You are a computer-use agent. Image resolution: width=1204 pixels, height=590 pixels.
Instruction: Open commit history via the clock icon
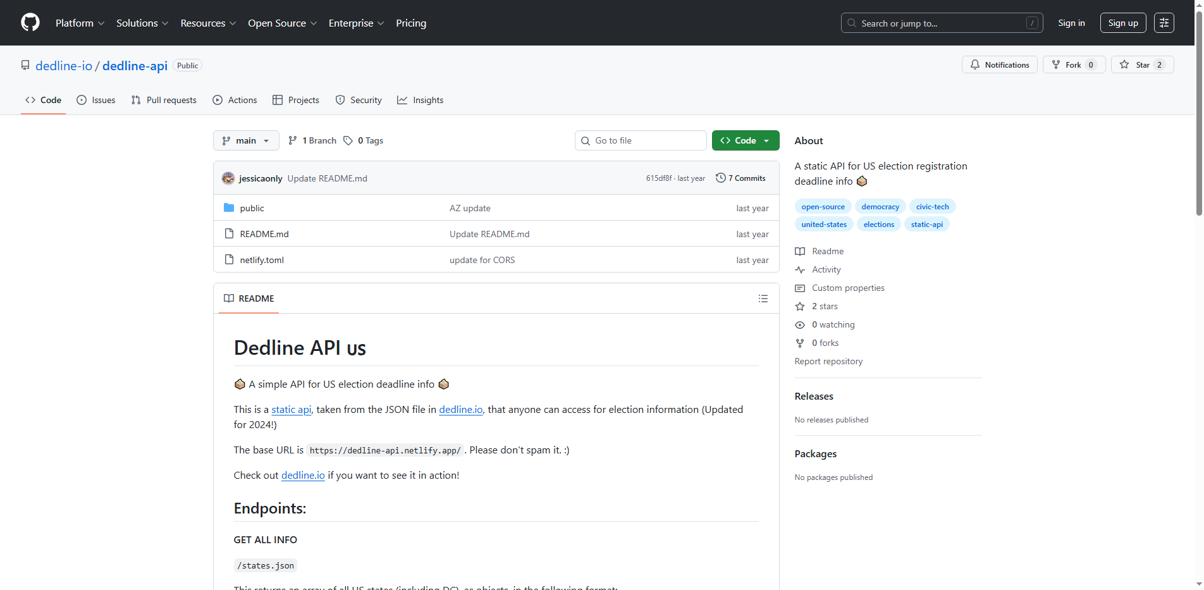coord(721,178)
